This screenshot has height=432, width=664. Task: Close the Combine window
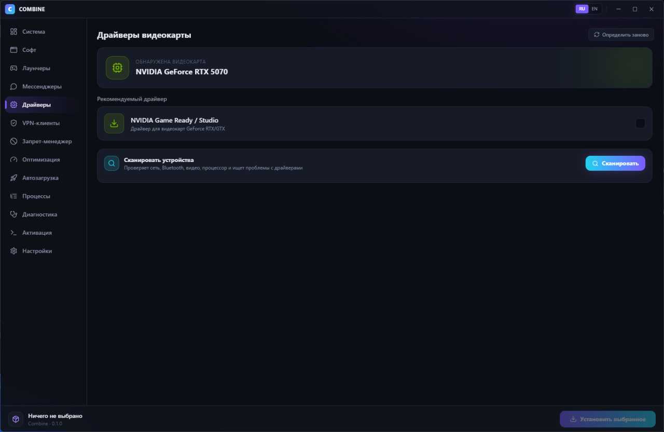click(652, 9)
